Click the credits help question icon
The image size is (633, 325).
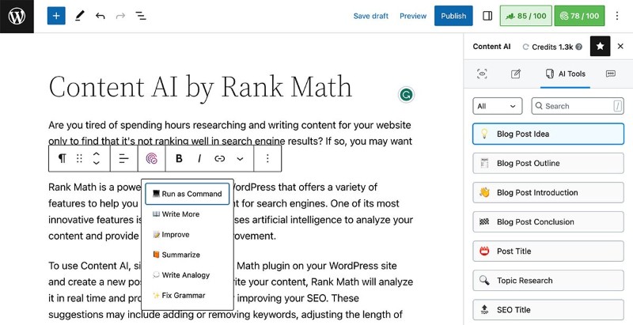(x=579, y=47)
